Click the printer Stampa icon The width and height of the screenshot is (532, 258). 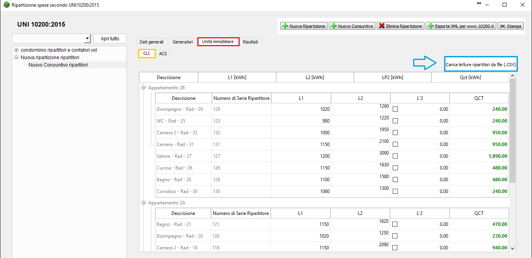[x=502, y=26]
